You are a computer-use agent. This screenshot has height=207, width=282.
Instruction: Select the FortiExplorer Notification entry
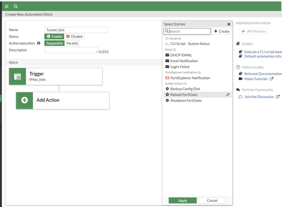(x=197, y=78)
